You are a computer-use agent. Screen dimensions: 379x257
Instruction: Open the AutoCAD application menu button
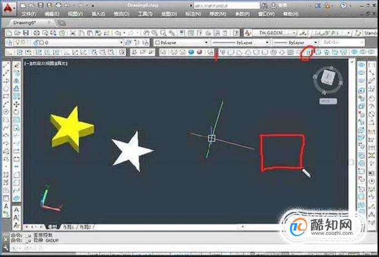[9, 9]
